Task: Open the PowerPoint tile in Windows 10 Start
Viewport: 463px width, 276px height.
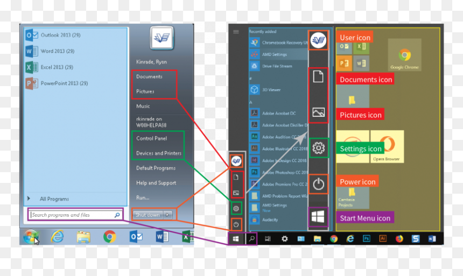Action: pyautogui.click(x=344, y=63)
